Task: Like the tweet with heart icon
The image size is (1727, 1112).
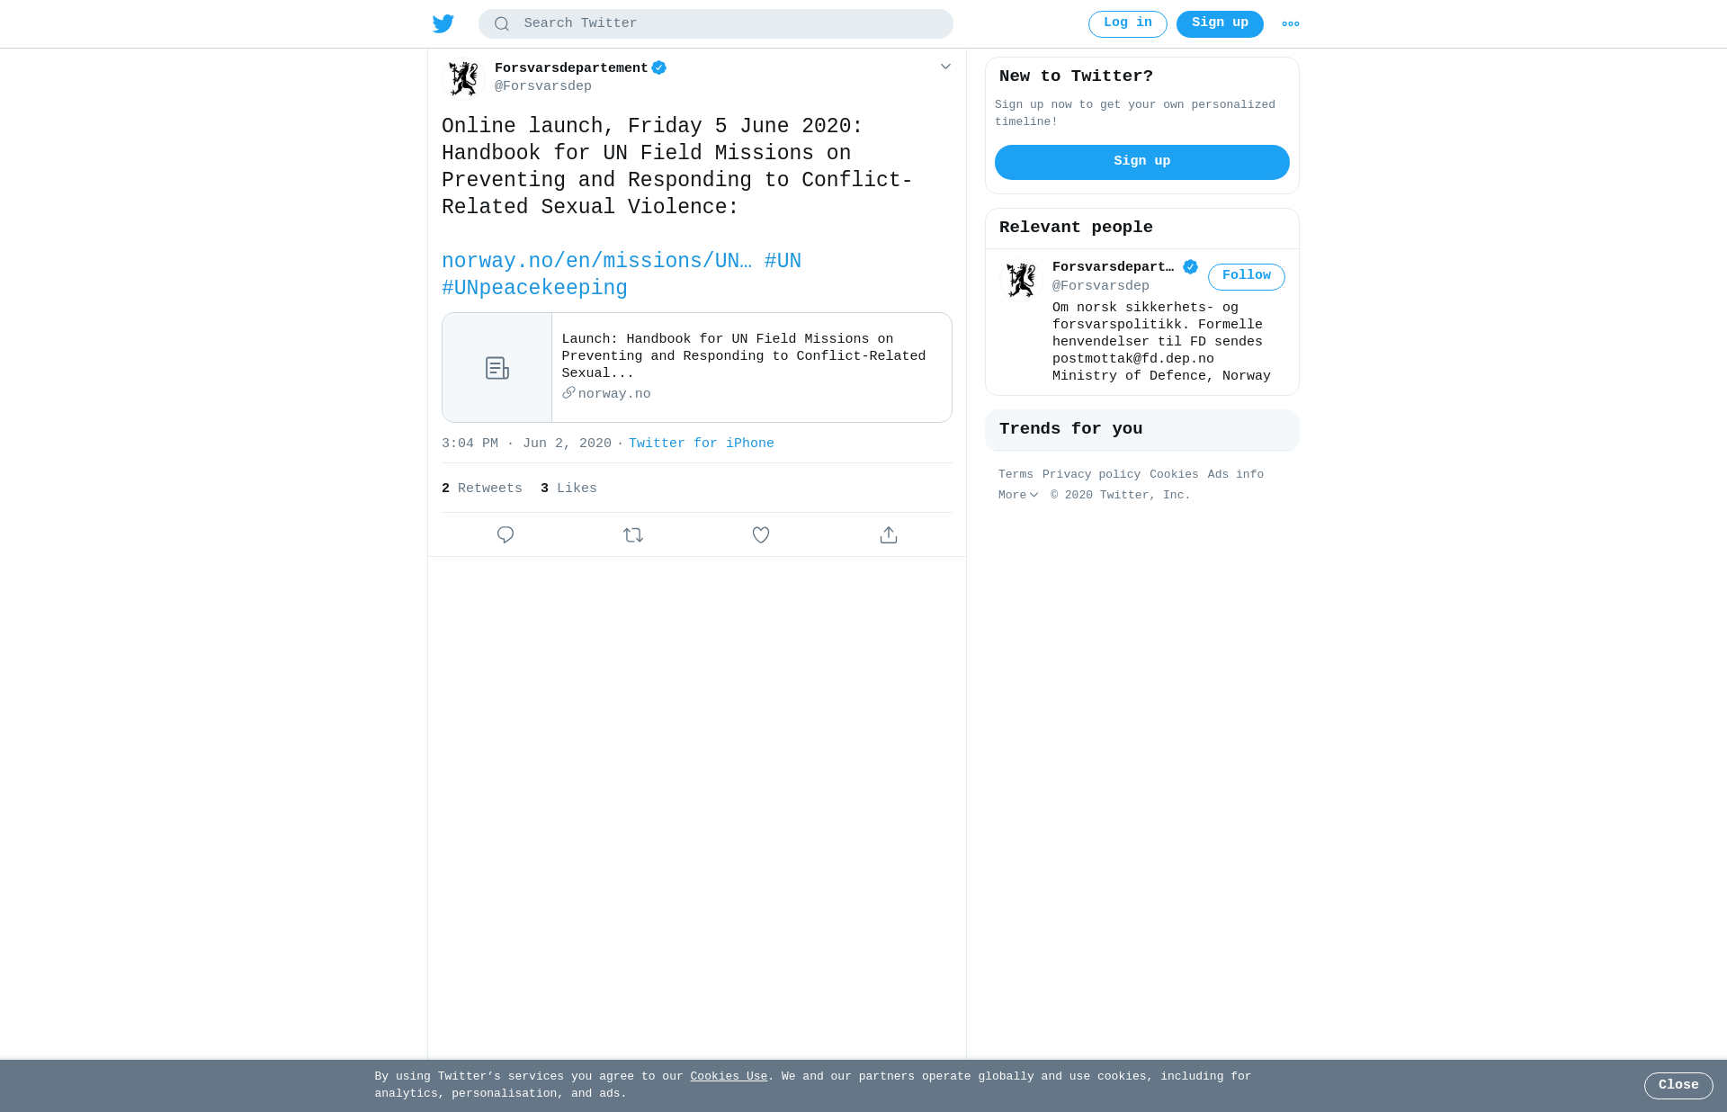Action: [761, 535]
